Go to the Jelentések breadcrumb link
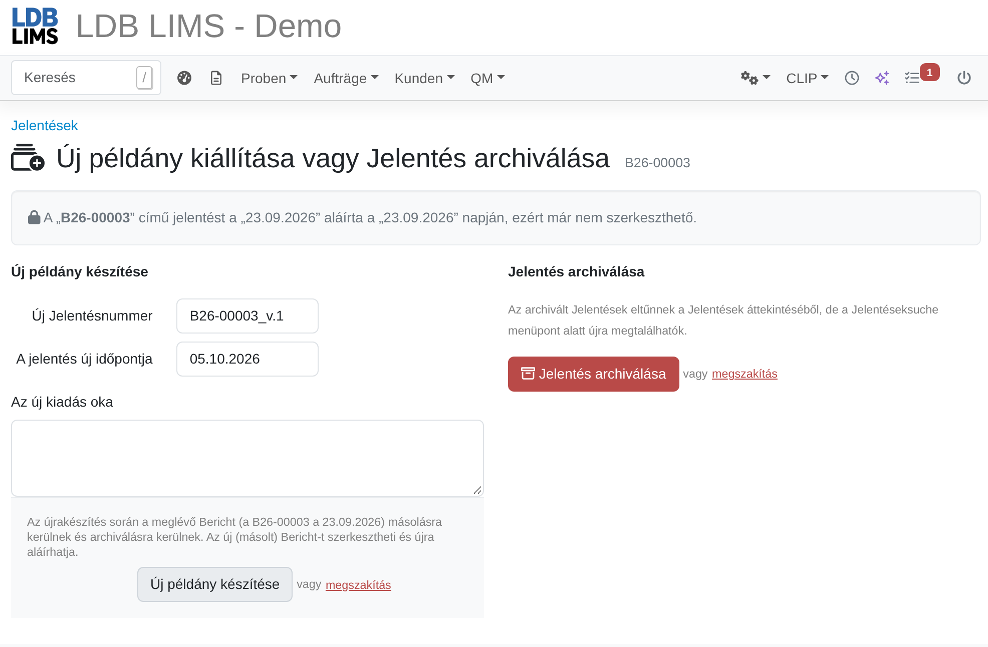 pyautogui.click(x=45, y=125)
